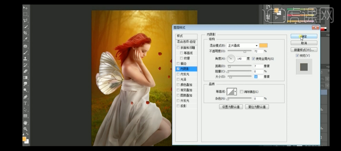Click the 阻塞 value field
The image size is (341, 151).
click(258, 71)
